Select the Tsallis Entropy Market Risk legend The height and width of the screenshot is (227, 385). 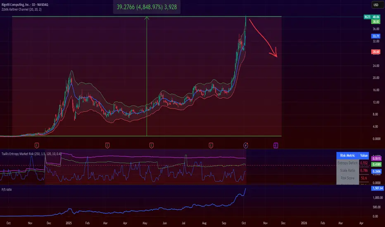(x=31, y=154)
